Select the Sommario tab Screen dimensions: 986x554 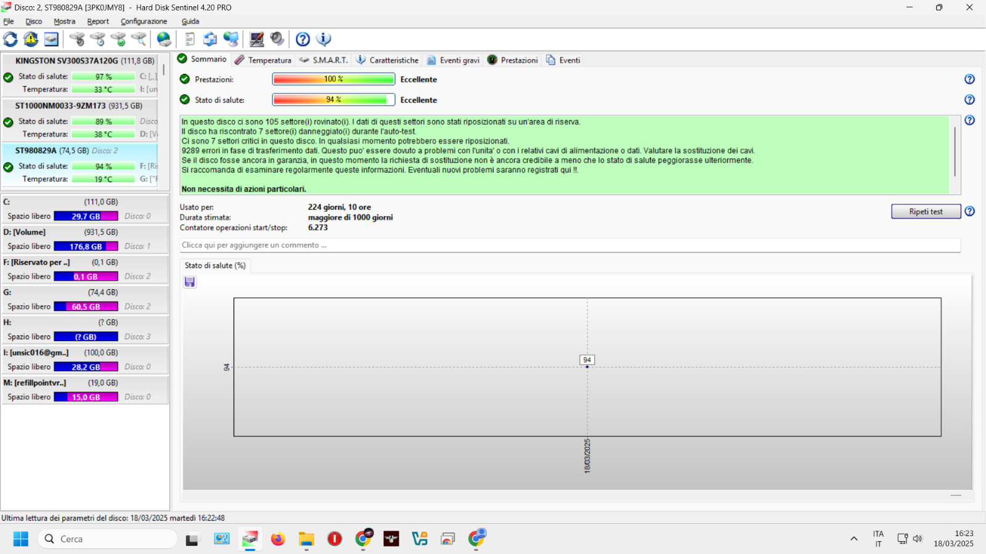(x=202, y=59)
